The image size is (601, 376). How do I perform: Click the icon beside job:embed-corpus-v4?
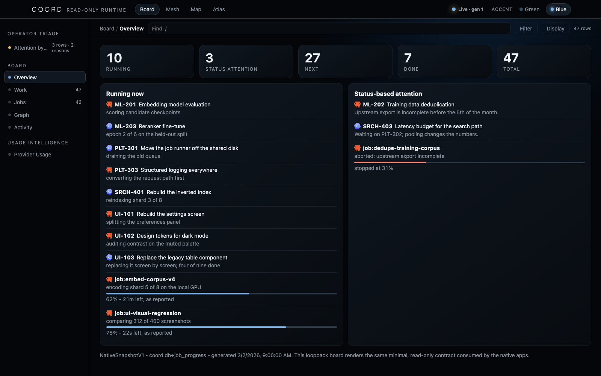109,279
